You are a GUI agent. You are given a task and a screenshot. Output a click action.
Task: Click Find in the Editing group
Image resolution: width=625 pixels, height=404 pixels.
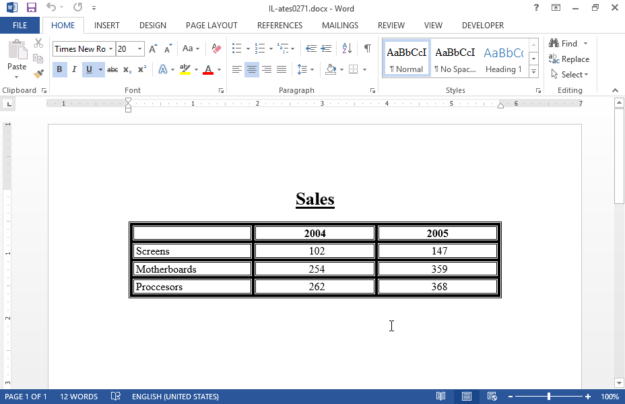(x=564, y=43)
